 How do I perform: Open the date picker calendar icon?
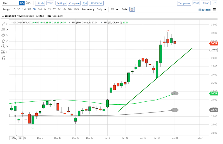click(132, 9)
